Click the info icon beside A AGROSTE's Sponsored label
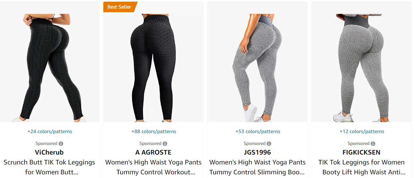Screen dimensions: 415x178 [165, 144]
